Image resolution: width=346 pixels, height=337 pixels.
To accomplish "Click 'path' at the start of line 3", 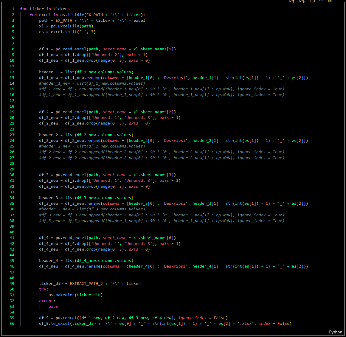I will [x=44, y=21].
